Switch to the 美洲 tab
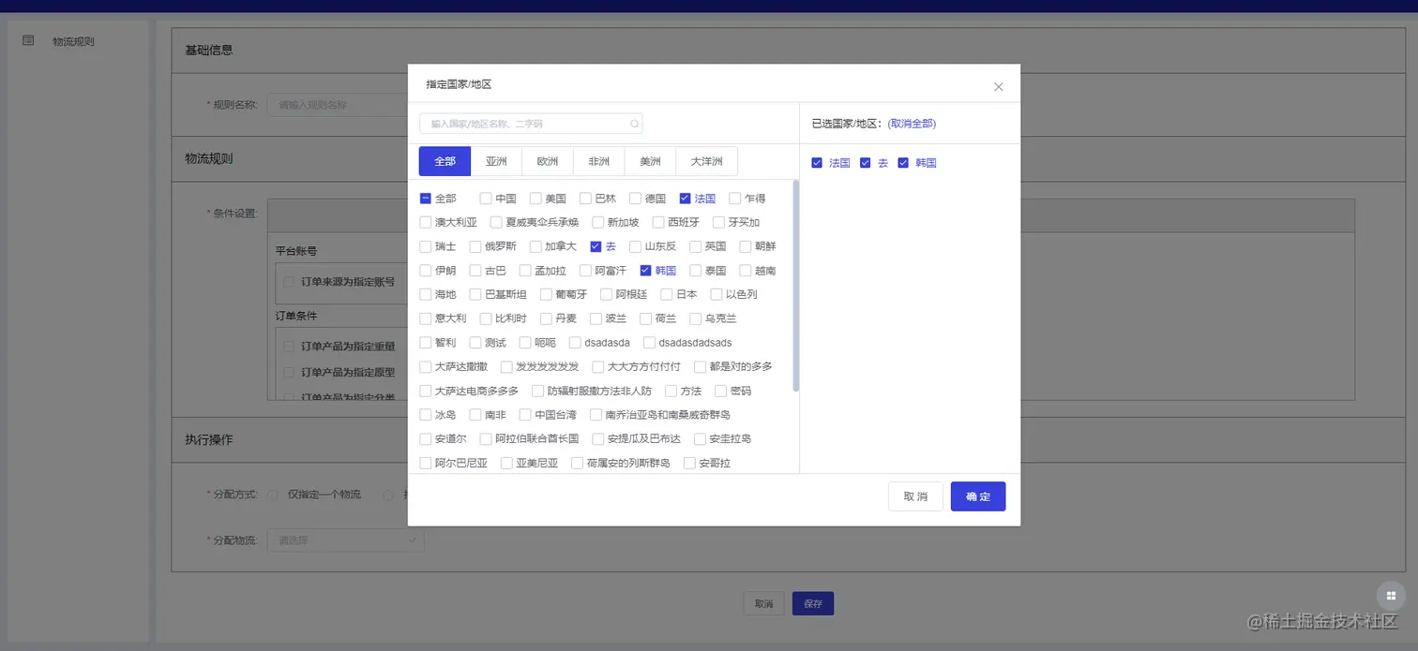 click(x=650, y=161)
